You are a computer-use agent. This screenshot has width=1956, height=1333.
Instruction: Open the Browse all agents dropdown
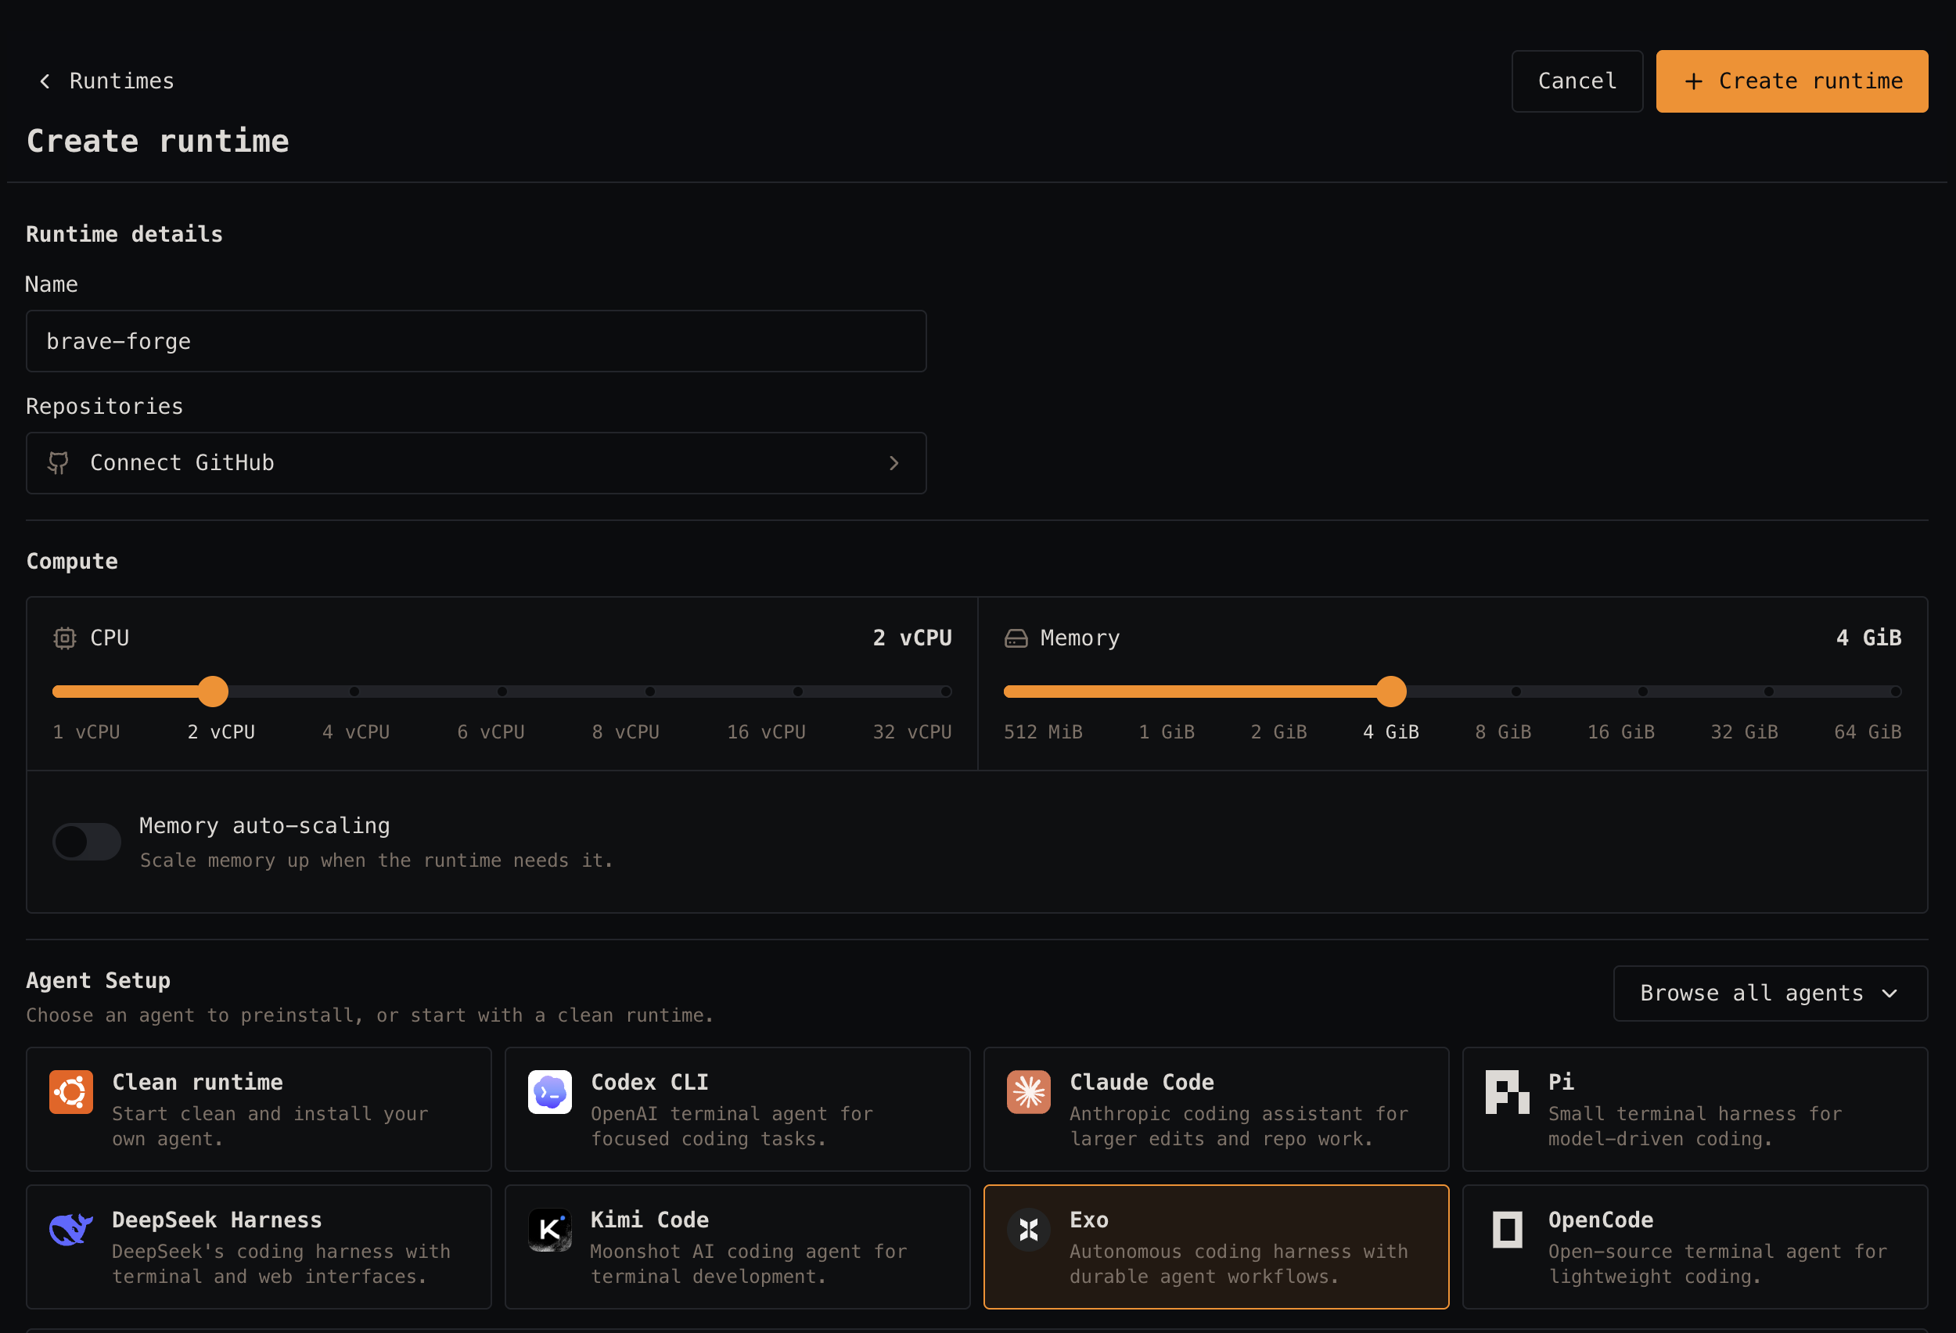coord(1769,993)
